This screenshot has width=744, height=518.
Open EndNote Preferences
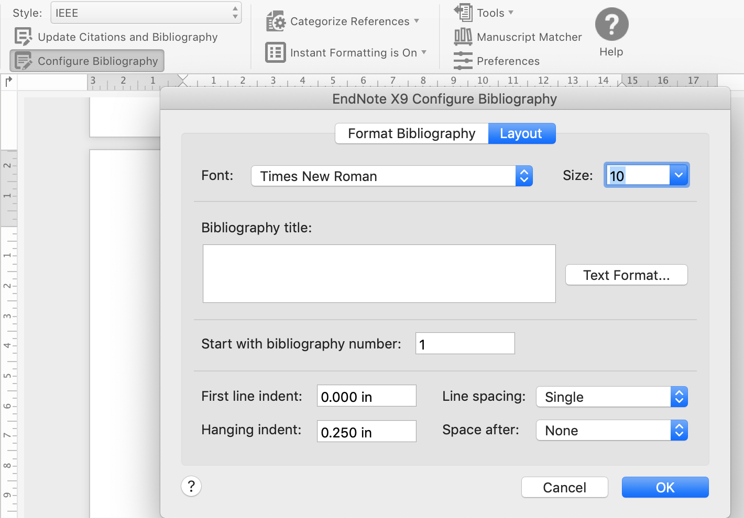(463, 61)
